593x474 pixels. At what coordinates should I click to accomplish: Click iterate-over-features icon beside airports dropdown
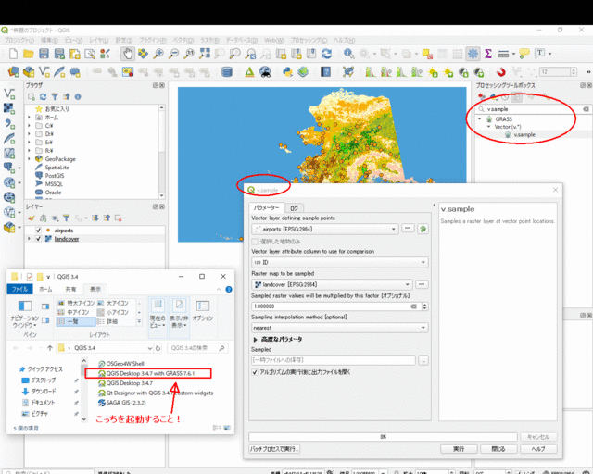tap(423, 229)
